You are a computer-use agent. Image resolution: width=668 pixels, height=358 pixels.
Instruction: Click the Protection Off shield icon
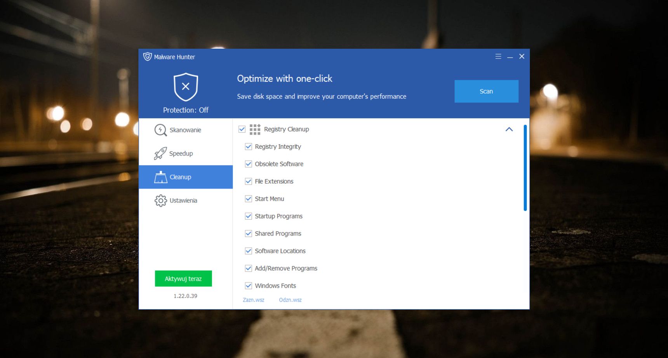click(x=186, y=87)
